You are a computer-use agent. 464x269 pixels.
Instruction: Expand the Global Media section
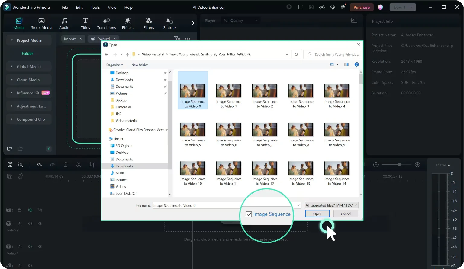coord(29,67)
